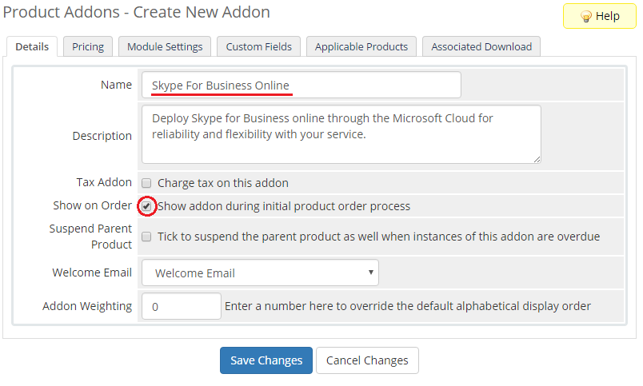Click the Description textarea resize handle

pyautogui.click(x=537, y=159)
